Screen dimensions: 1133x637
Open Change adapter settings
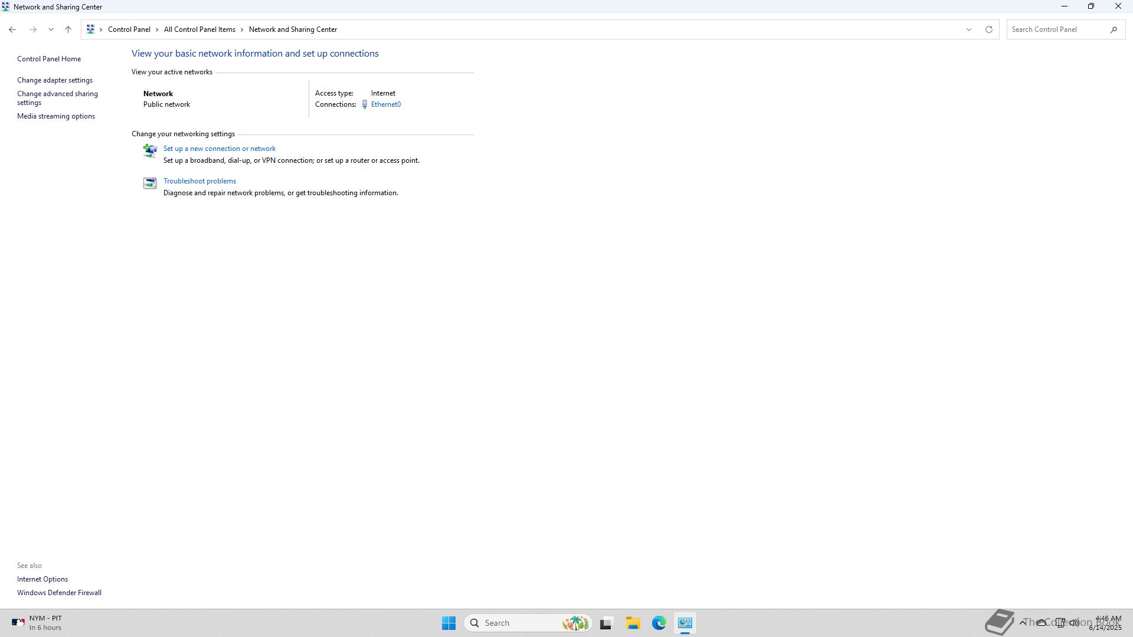click(x=55, y=80)
